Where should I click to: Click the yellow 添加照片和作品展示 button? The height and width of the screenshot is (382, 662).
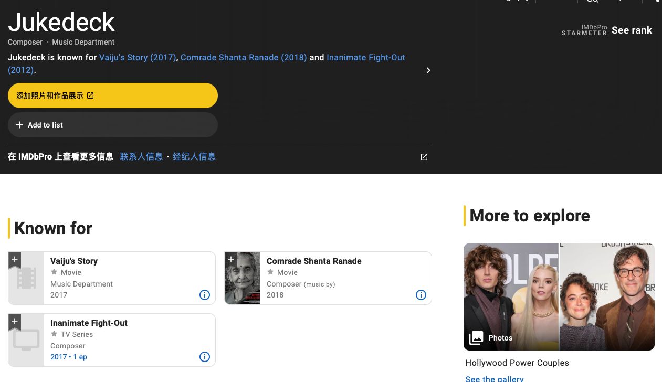coord(113,95)
